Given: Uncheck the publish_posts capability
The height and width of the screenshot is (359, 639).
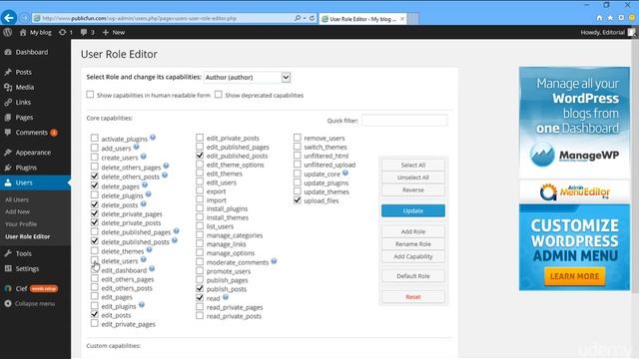Looking at the screenshot, I should point(200,288).
